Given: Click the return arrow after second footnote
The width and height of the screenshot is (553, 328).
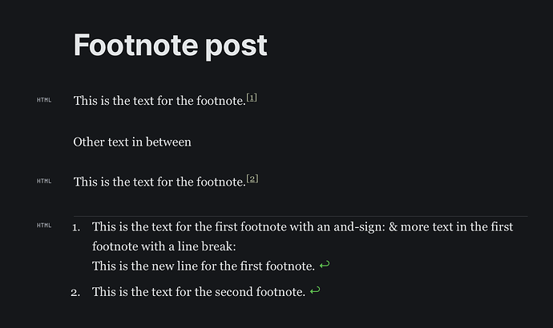Looking at the screenshot, I should tap(315, 290).
